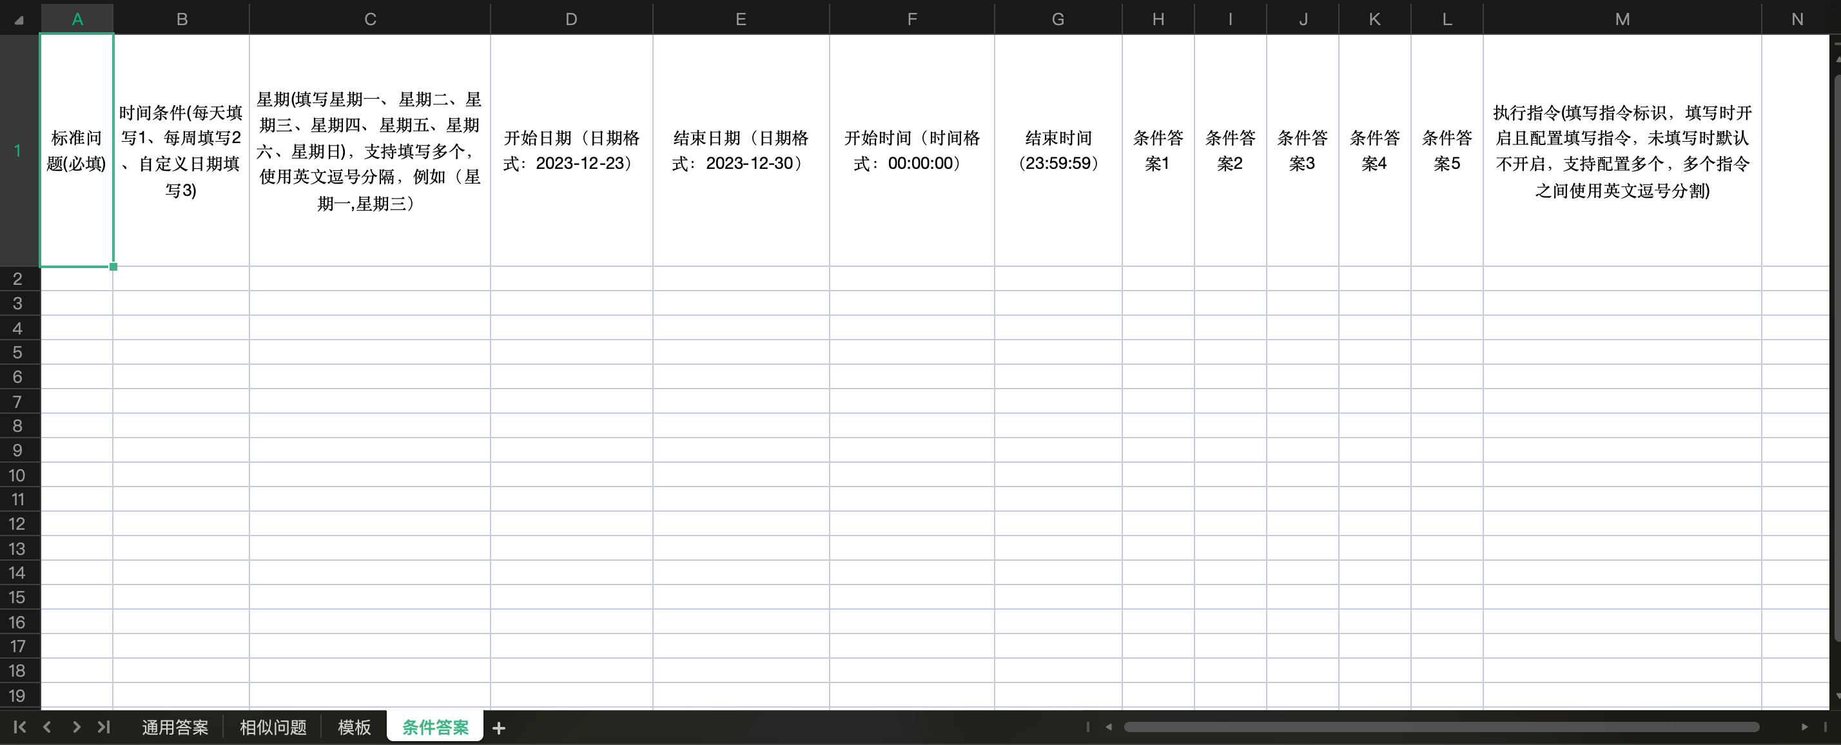Click the first-sheet navigation icon
This screenshot has height=745, width=1841.
pos(19,726)
